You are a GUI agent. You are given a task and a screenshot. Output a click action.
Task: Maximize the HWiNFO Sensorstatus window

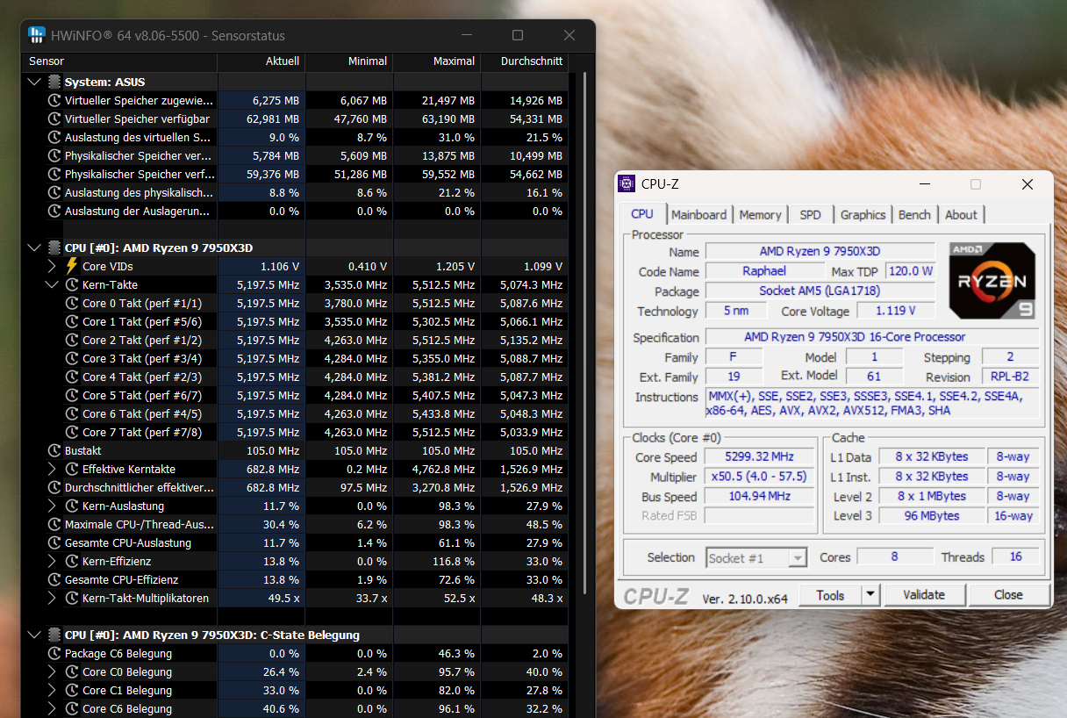pyautogui.click(x=518, y=35)
